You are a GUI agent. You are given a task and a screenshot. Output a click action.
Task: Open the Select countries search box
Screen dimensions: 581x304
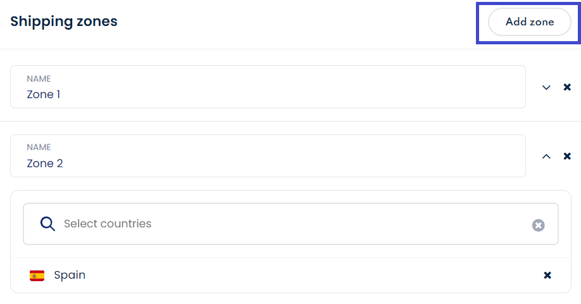pos(291,224)
